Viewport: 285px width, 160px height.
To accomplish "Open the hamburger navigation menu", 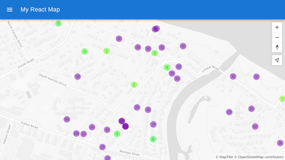I will pos(10,10).
